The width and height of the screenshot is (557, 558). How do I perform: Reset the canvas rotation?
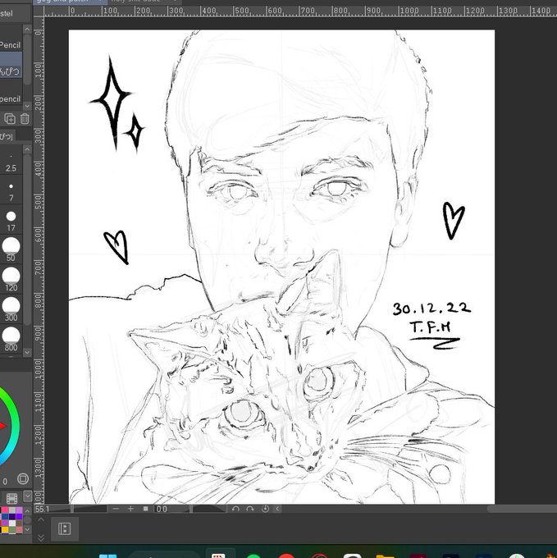265,509
